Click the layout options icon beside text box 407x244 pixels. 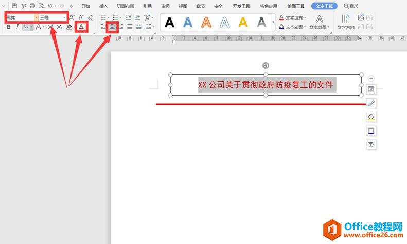pos(371,89)
